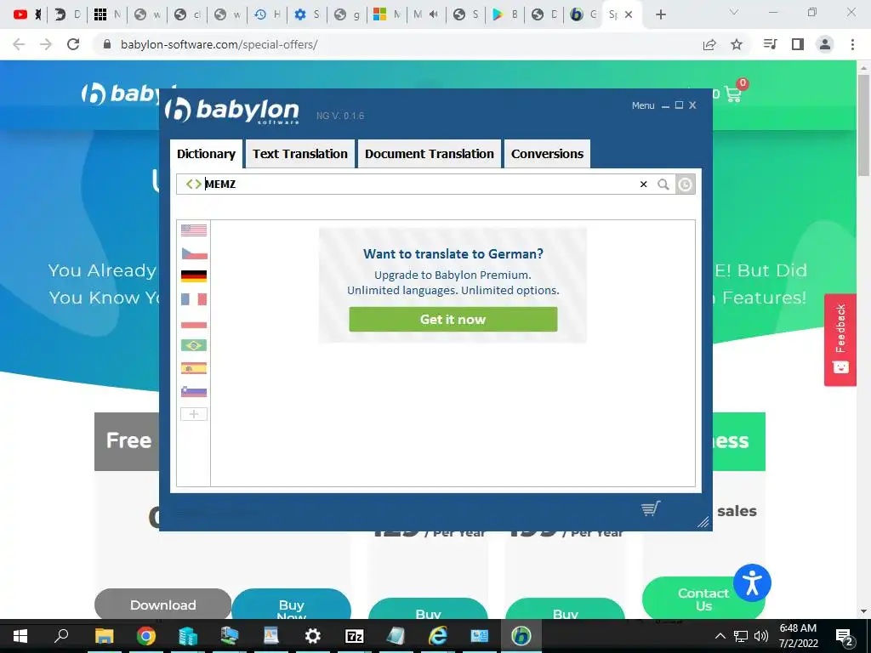Open the Babylon shopping cart icon at bottom

(651, 508)
